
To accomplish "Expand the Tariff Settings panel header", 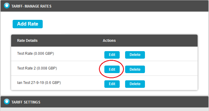I will (105, 102).
